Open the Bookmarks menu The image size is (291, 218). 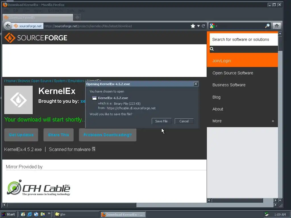(x=55, y=11)
